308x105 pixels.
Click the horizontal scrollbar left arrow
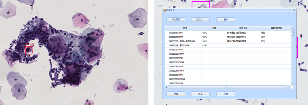point(167,87)
